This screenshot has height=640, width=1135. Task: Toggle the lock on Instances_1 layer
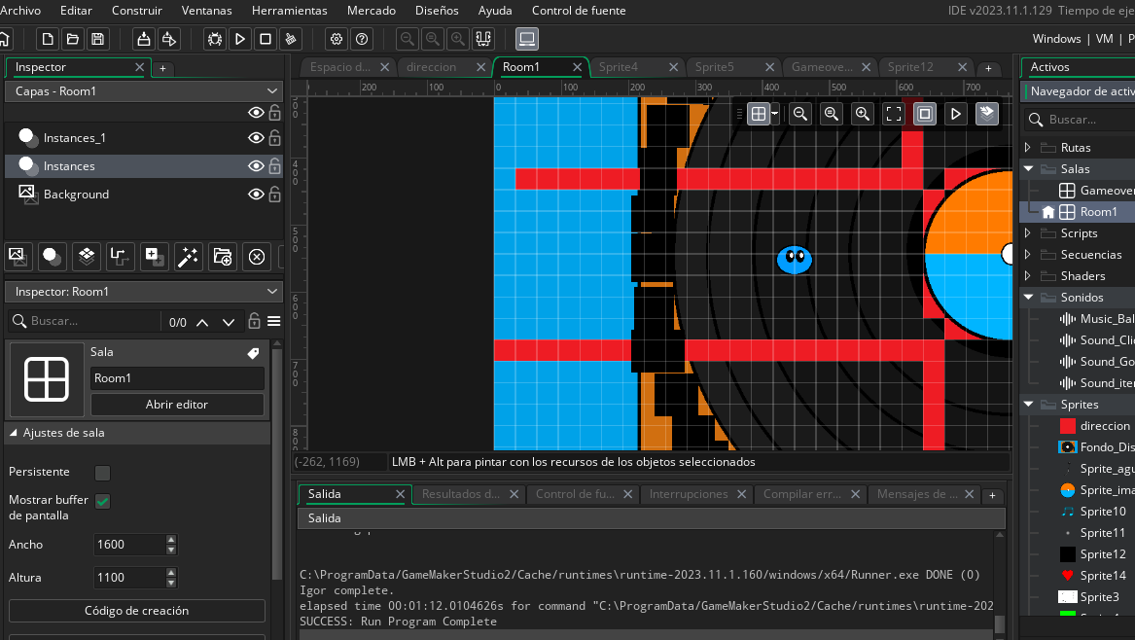275,138
